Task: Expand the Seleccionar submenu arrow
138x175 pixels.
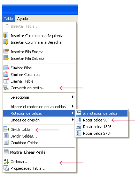Action: [x=73, y=97]
